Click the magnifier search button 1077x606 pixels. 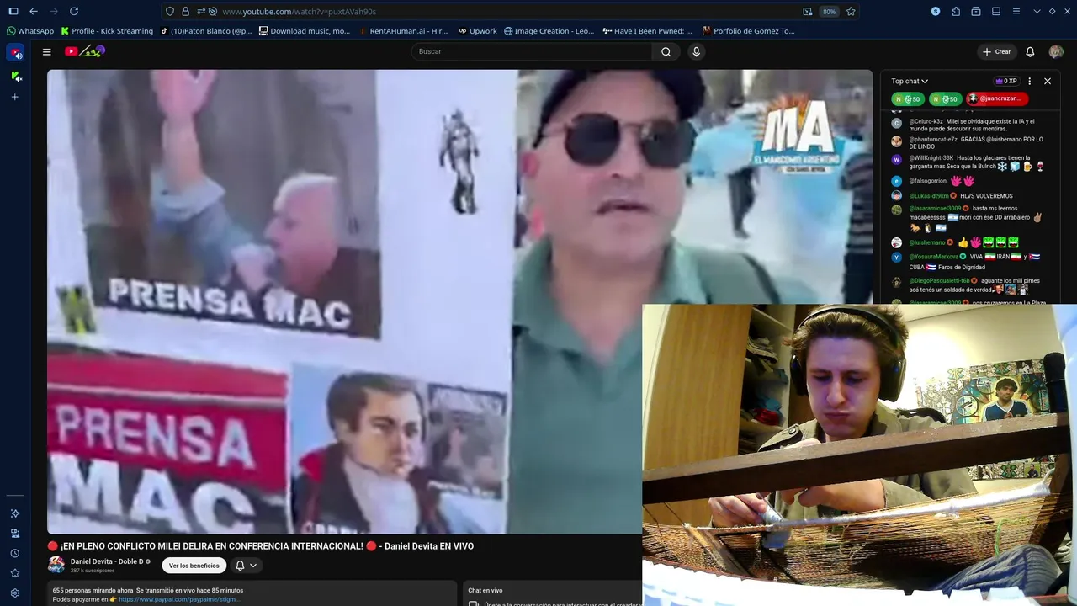pyautogui.click(x=666, y=51)
